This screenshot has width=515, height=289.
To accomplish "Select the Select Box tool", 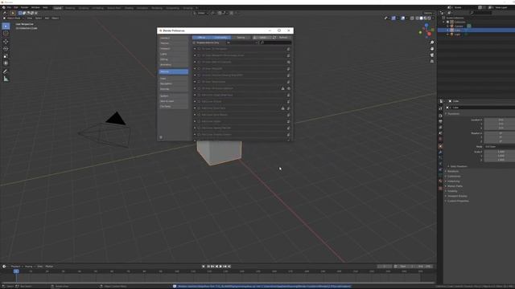I will coord(6,26).
